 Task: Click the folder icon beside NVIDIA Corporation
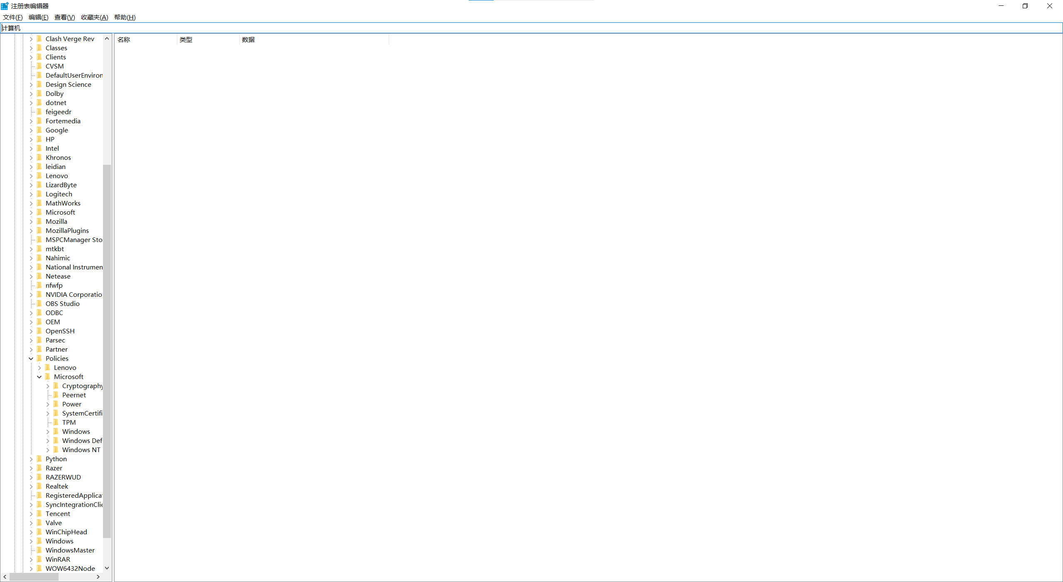[x=39, y=294]
